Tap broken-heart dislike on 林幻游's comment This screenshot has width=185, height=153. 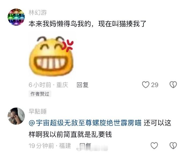tap(173, 85)
